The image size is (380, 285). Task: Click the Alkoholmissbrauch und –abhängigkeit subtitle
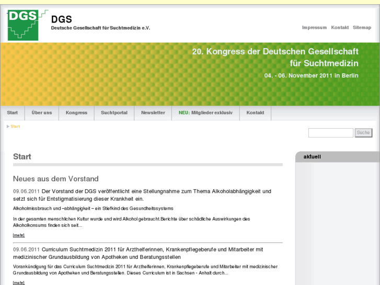pyautogui.click(x=93, y=209)
